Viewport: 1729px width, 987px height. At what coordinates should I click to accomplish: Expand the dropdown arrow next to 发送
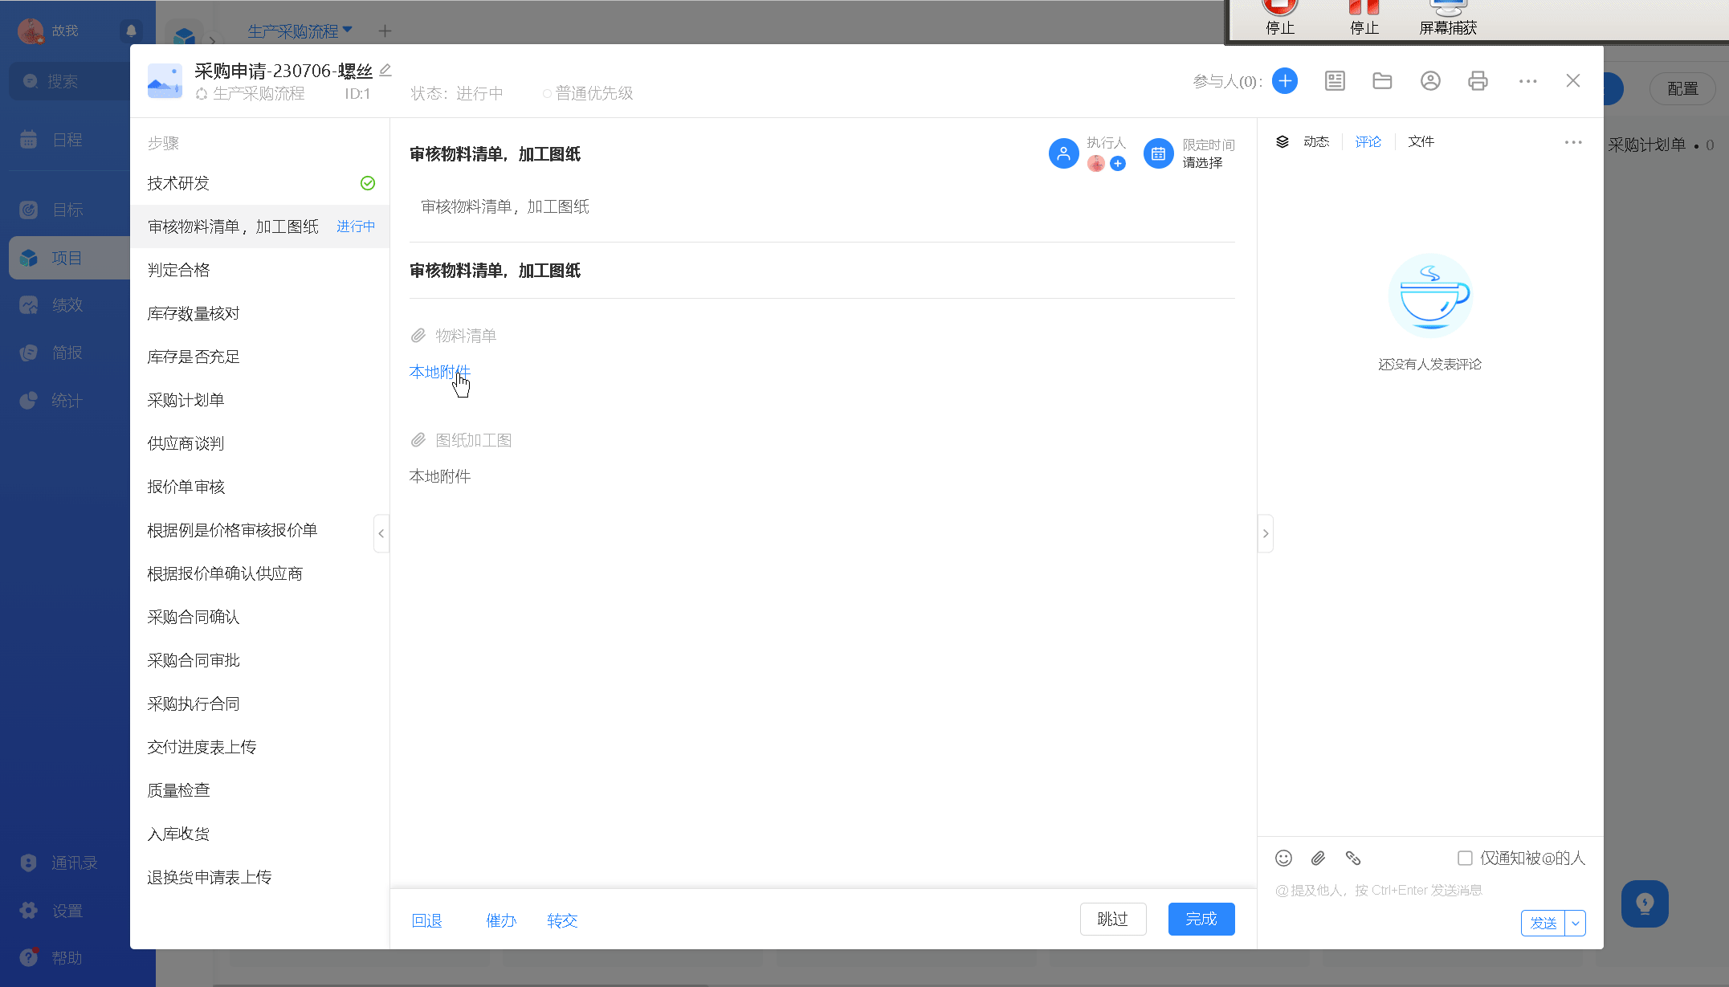(x=1576, y=923)
